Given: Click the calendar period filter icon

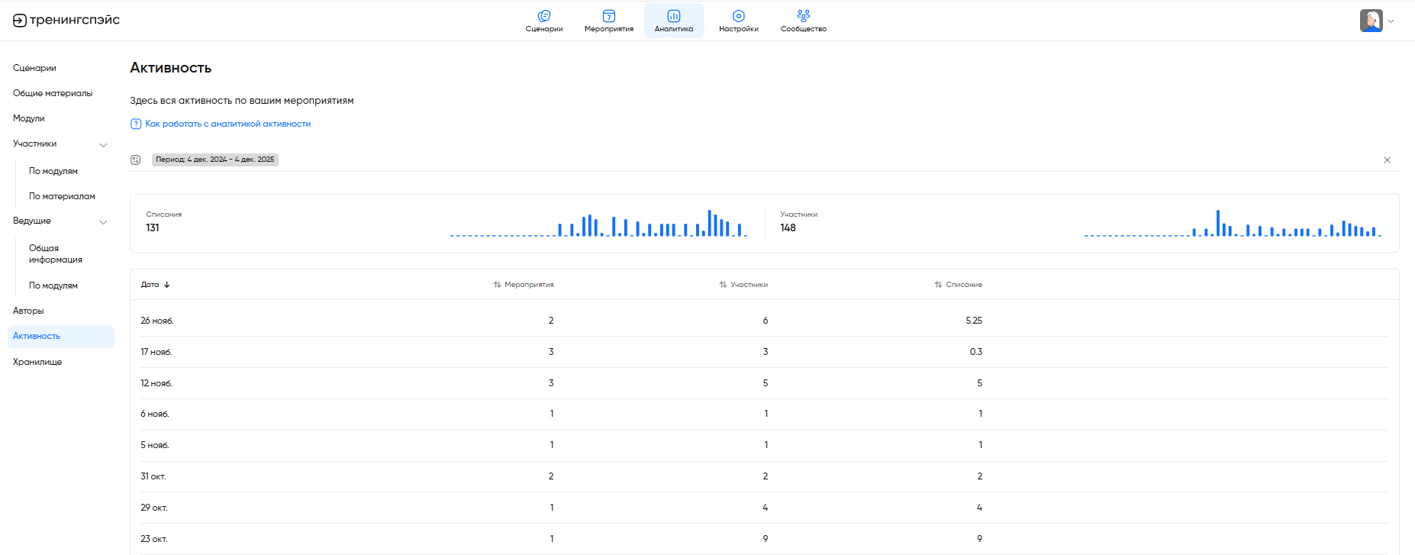Looking at the screenshot, I should (x=136, y=160).
